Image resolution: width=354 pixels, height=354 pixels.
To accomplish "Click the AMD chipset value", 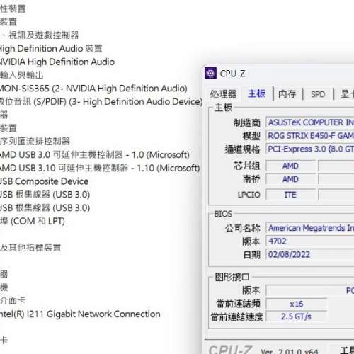I will pyautogui.click(x=291, y=166).
